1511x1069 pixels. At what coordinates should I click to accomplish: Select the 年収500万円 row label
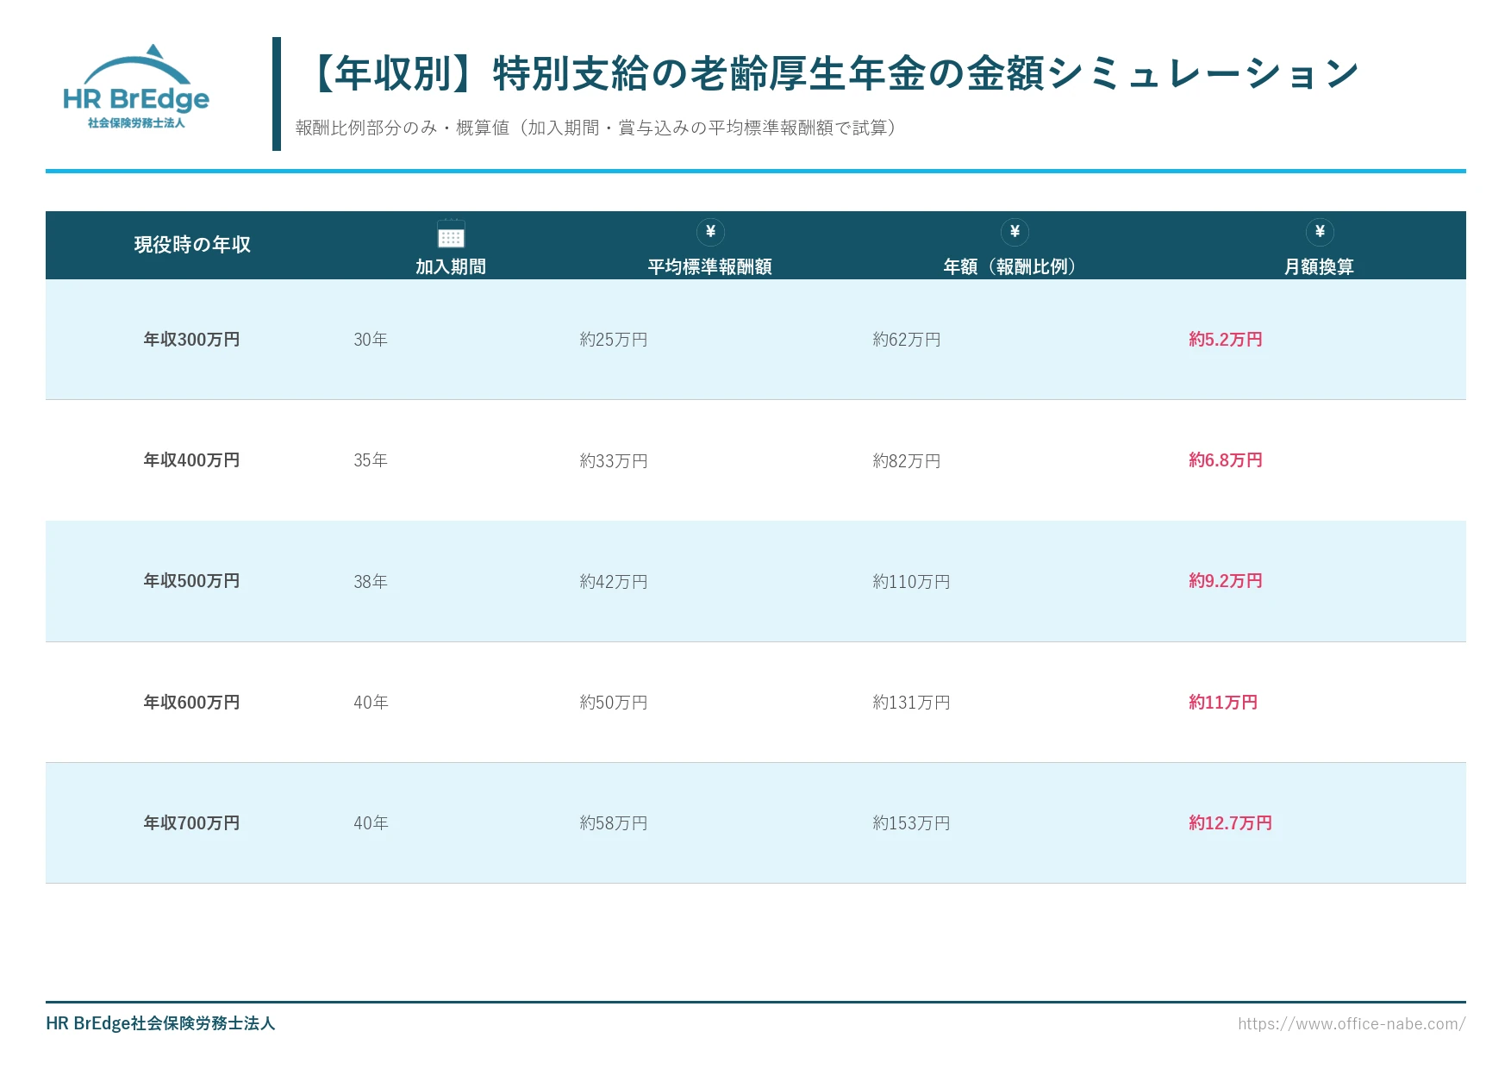pos(191,581)
